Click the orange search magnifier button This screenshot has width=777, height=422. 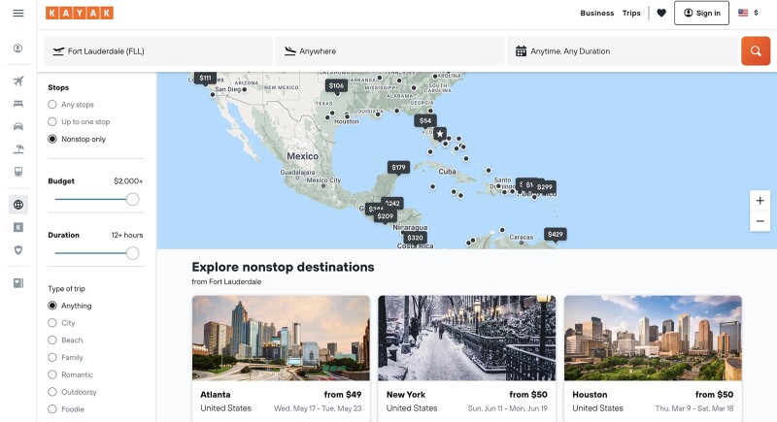click(755, 50)
